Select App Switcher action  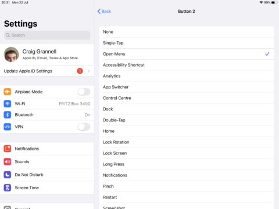pyautogui.click(x=187, y=87)
